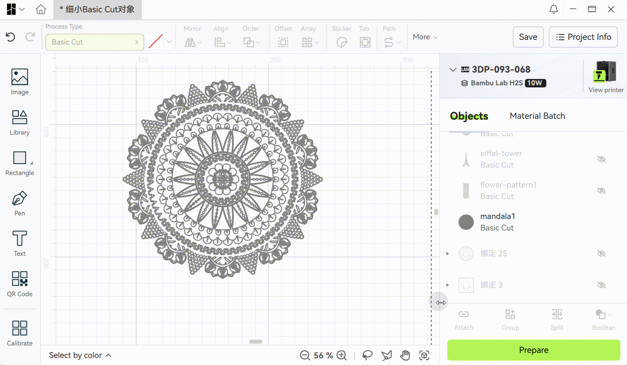
Task: Toggle visibility of flower-pattern1 object
Action: (601, 191)
